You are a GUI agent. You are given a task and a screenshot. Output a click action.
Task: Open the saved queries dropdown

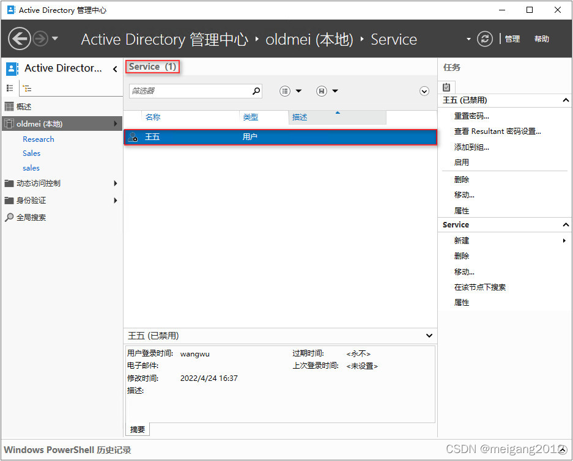point(327,91)
